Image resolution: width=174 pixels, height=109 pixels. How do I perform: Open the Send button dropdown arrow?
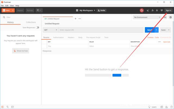pyautogui.click(x=156, y=30)
